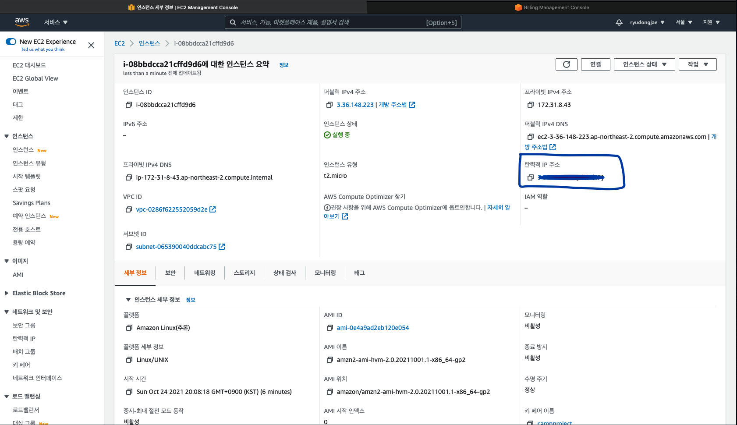Open subnet link external icon
737x425 pixels.
click(x=222, y=247)
